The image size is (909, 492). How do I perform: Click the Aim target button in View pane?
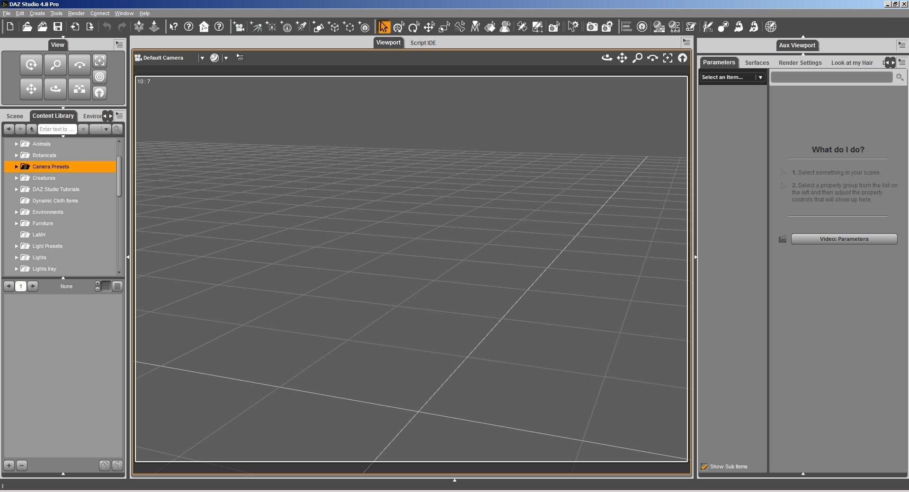(99, 77)
